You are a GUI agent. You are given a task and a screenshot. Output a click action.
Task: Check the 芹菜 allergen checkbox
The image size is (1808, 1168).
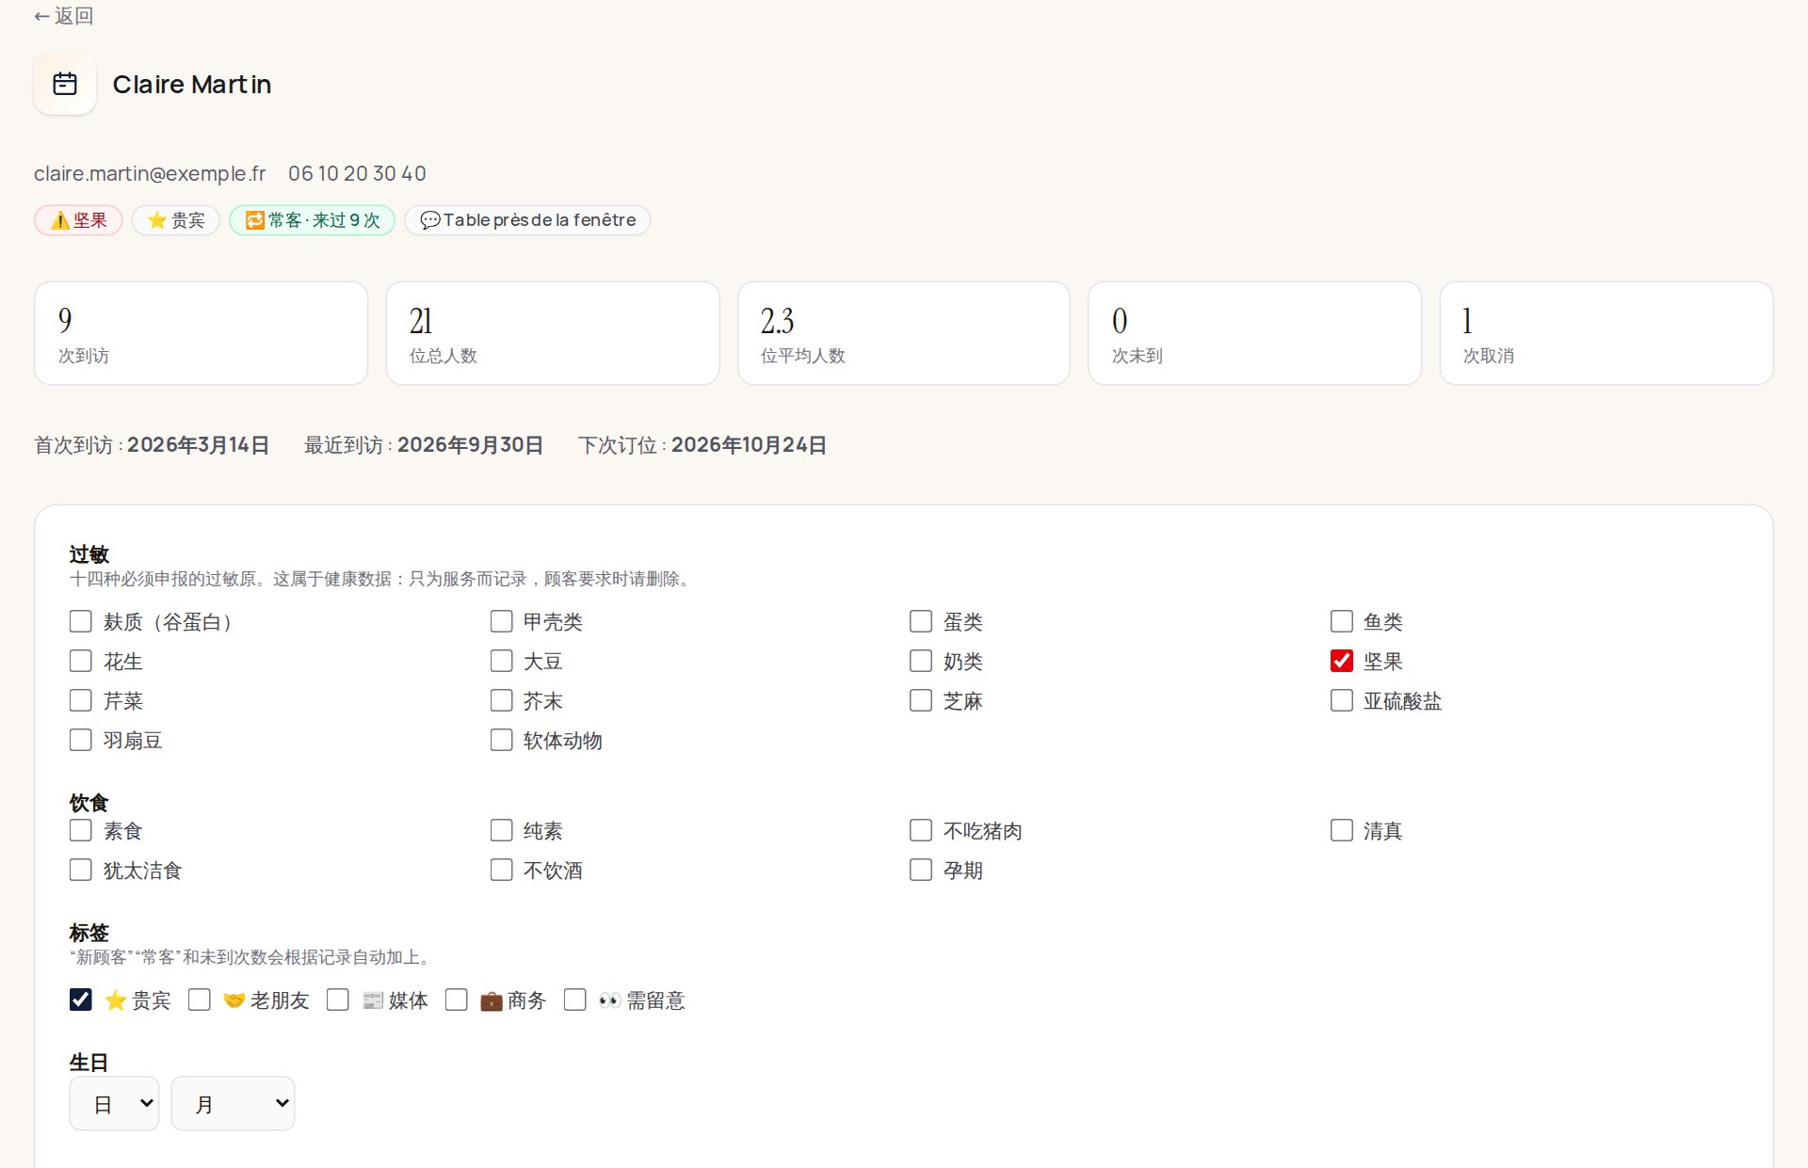pos(80,700)
